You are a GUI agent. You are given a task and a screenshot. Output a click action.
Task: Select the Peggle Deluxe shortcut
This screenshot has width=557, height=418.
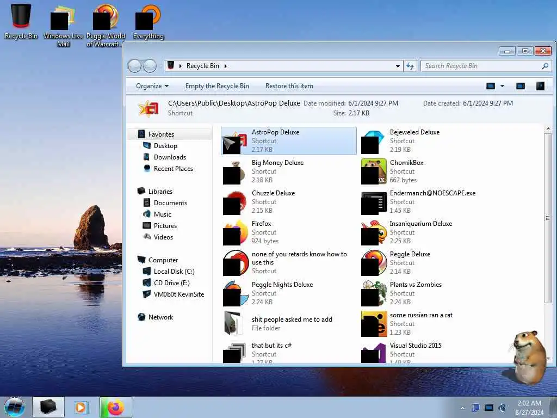click(x=426, y=263)
